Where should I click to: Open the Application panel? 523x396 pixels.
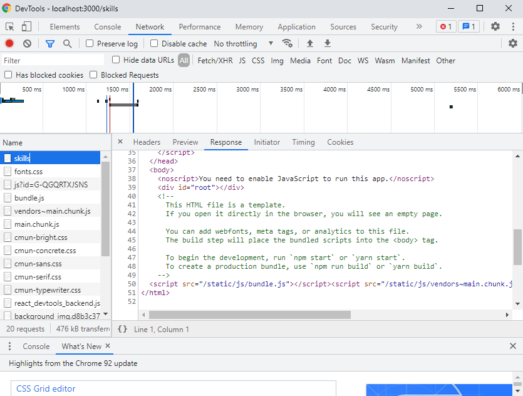(x=296, y=27)
